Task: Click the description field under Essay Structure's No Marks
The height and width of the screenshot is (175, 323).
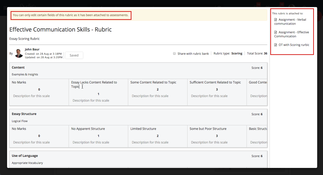Action: tap(32, 142)
